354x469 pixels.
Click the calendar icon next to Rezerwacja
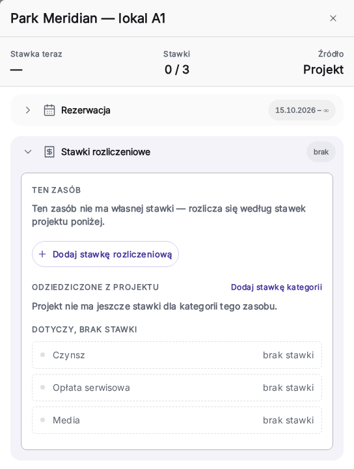pyautogui.click(x=49, y=110)
